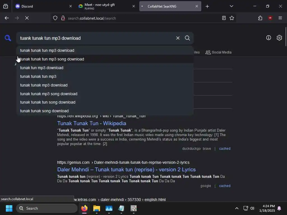The width and height of the screenshot is (287, 215).
Task: Click the genius.com result URL
Action: pos(123,163)
